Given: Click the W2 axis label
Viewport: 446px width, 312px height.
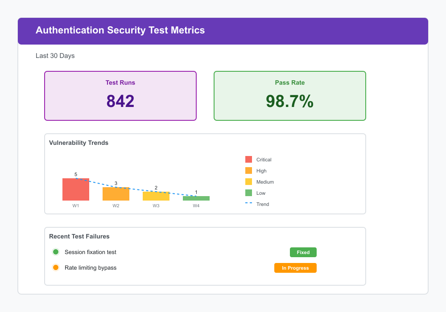Looking at the screenshot, I should pyautogui.click(x=116, y=206).
